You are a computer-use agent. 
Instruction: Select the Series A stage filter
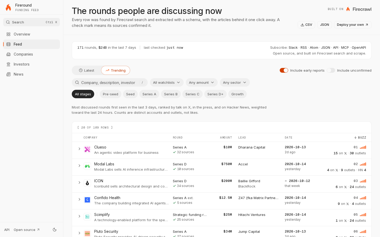pyautogui.click(x=149, y=94)
